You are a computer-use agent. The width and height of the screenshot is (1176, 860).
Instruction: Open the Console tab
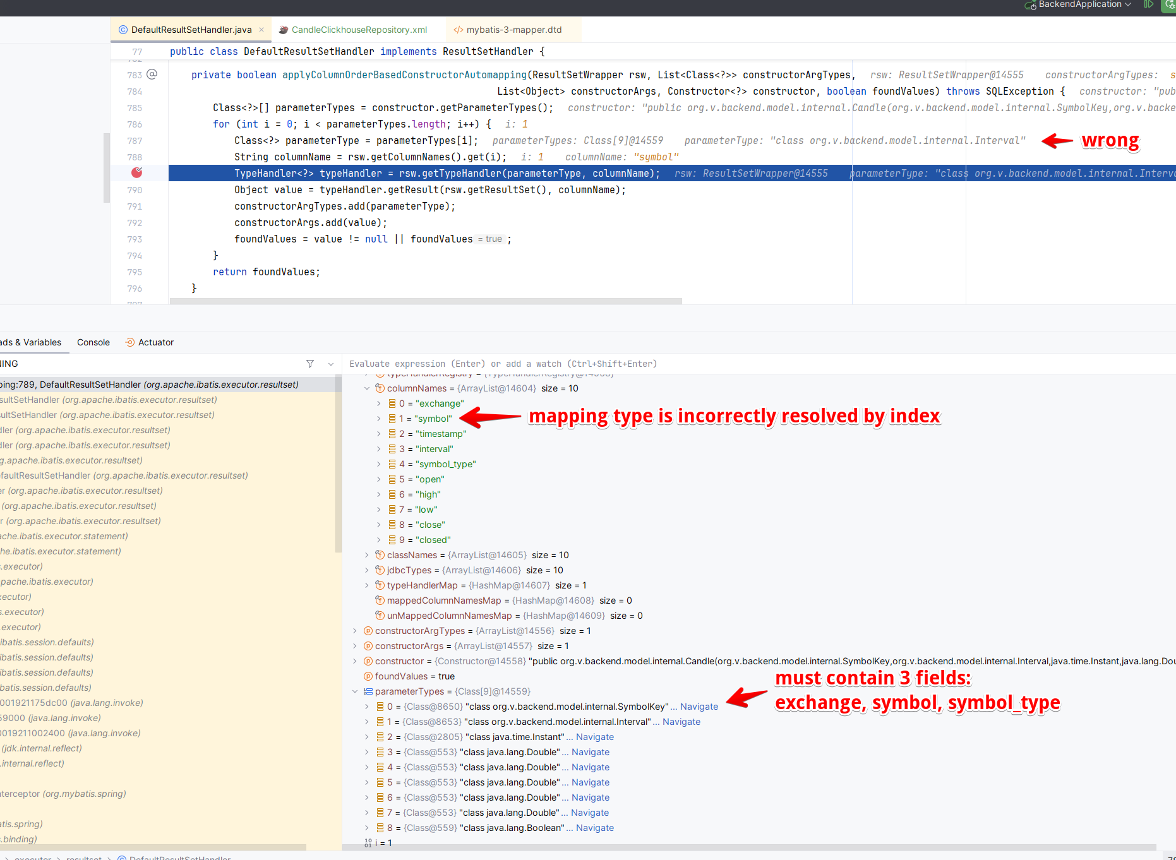point(93,342)
